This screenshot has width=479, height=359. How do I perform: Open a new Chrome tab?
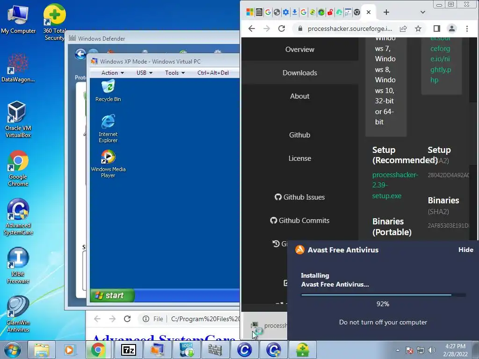click(386, 12)
